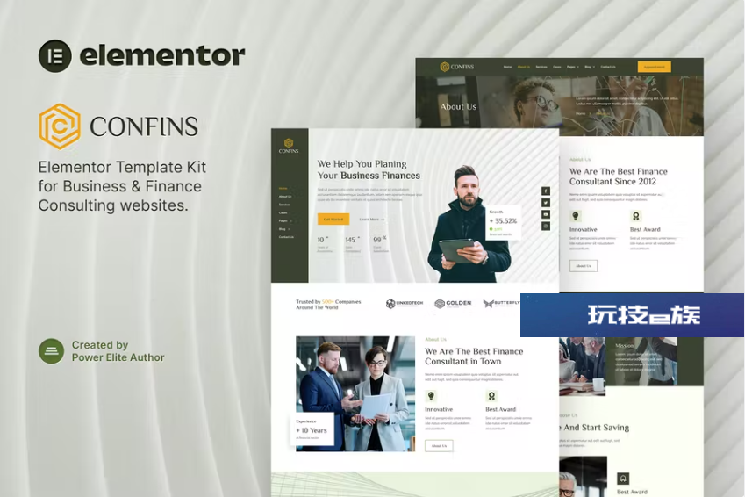
Task: Click the 'Created by Power Elite Author' text
Action: (118, 351)
